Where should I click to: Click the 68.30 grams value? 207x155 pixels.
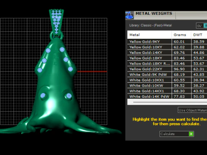(x=179, y=91)
